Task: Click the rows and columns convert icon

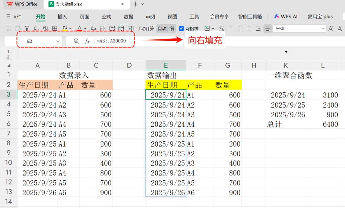Action: point(93,29)
